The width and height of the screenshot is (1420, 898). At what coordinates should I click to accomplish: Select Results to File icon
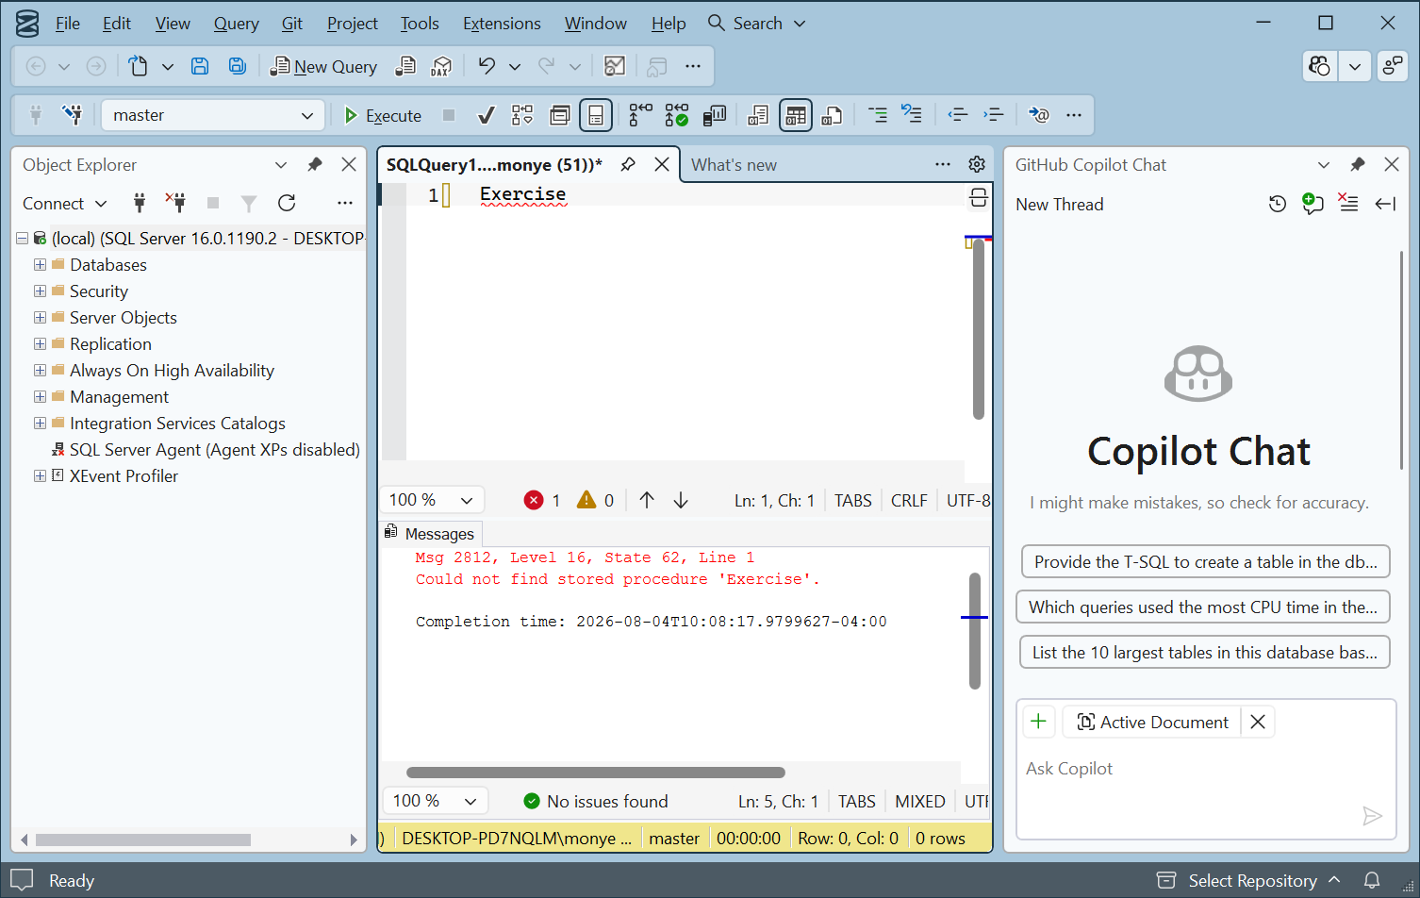coord(832,115)
